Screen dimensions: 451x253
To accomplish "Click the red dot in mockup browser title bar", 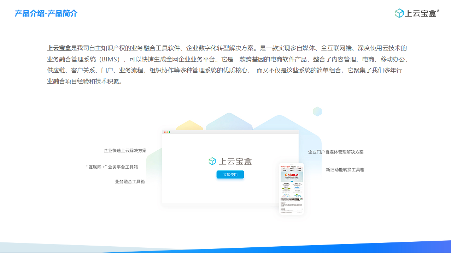I will 165,132.
